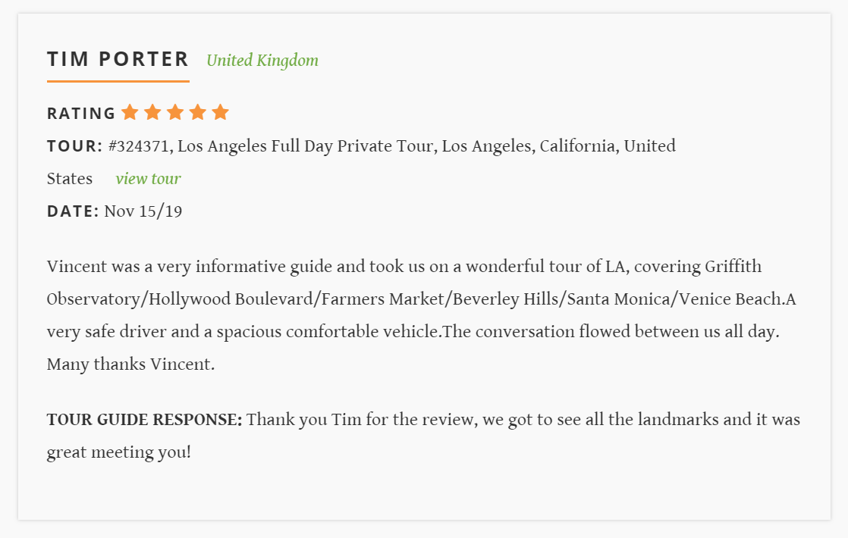
Task: Click the fourth rating star
Action: tap(198, 112)
